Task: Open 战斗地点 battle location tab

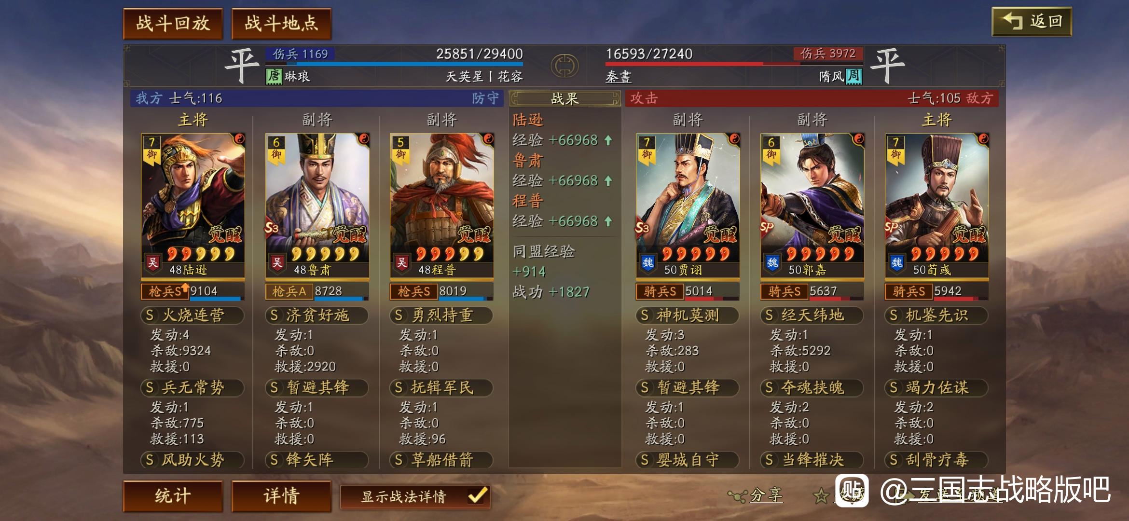Action: 281,24
